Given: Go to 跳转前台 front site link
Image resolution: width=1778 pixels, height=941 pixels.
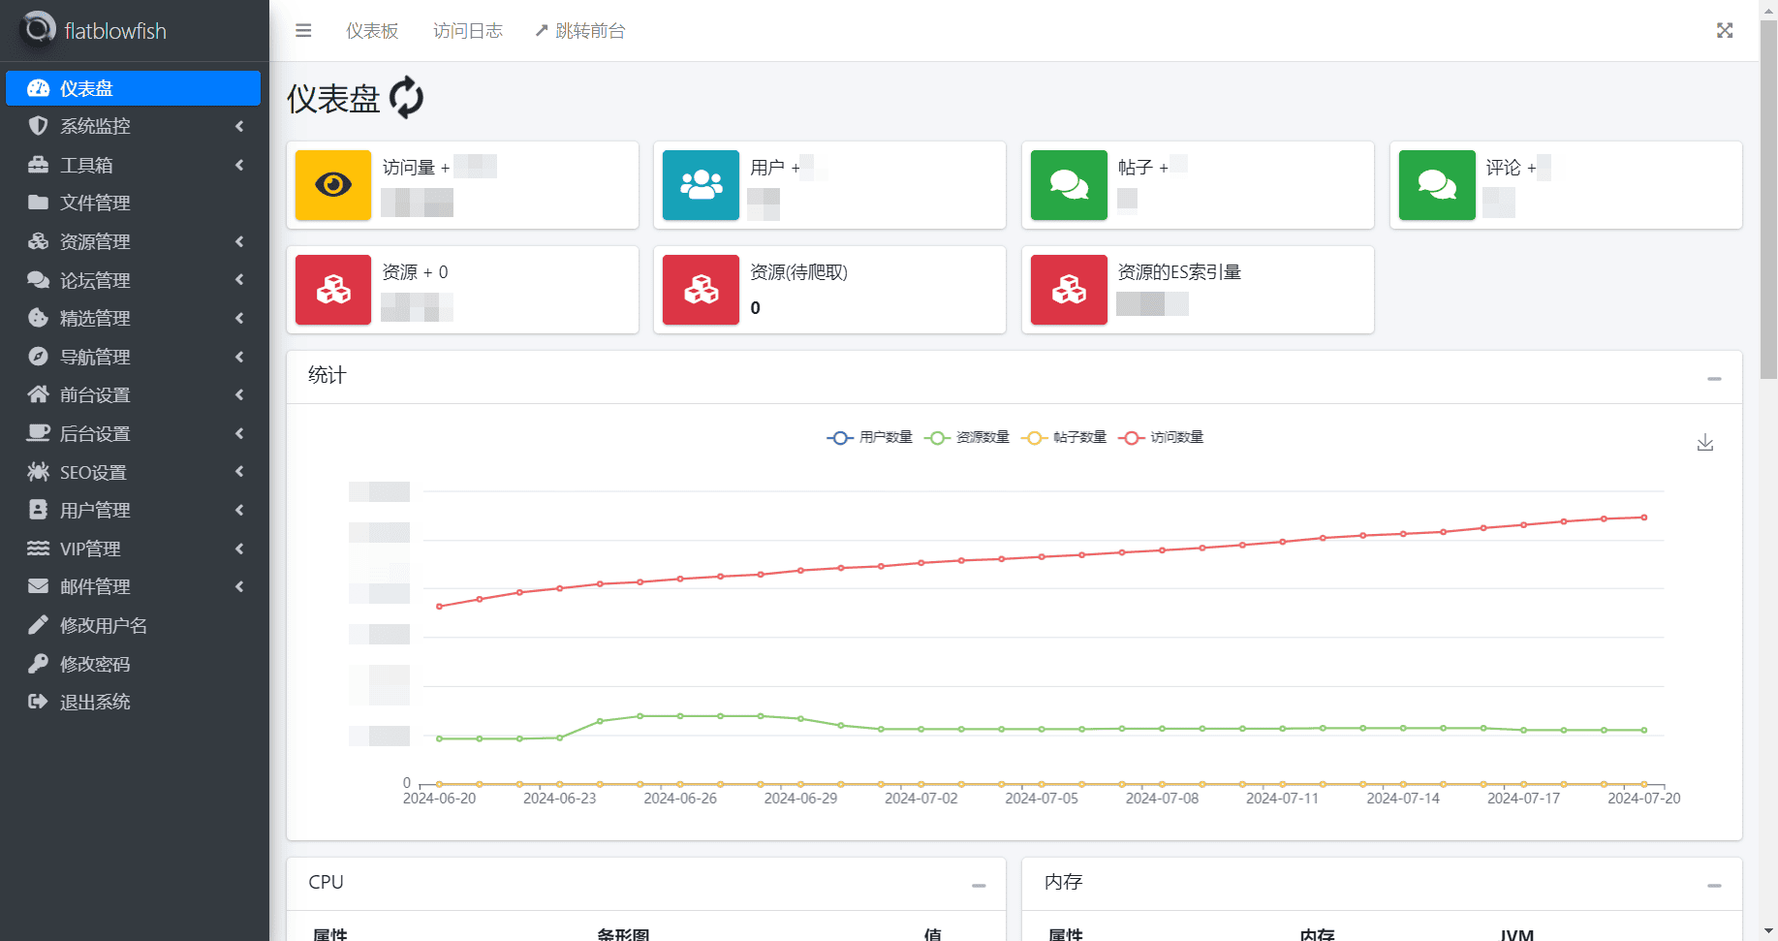Looking at the screenshot, I should point(580,31).
